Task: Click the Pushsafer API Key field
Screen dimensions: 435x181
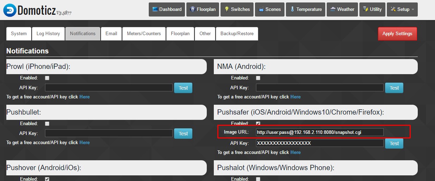Action: point(320,143)
